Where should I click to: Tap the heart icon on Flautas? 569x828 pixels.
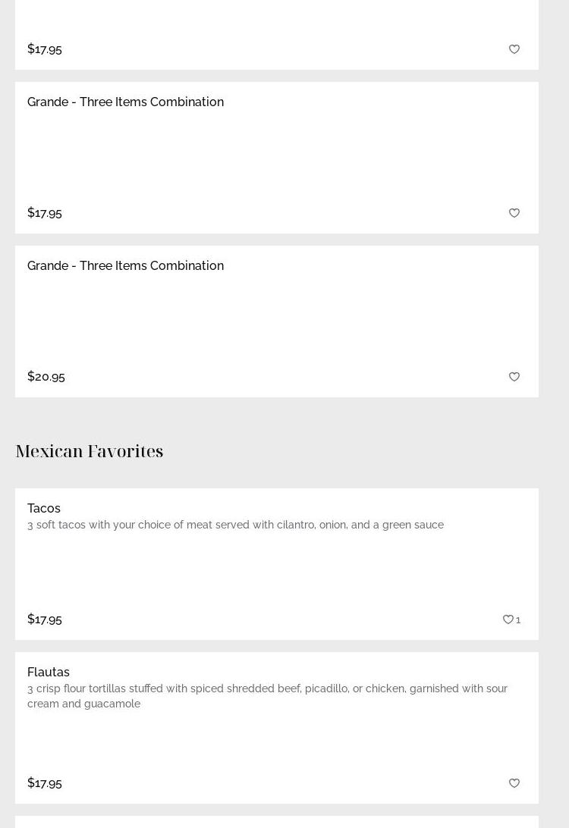(514, 783)
